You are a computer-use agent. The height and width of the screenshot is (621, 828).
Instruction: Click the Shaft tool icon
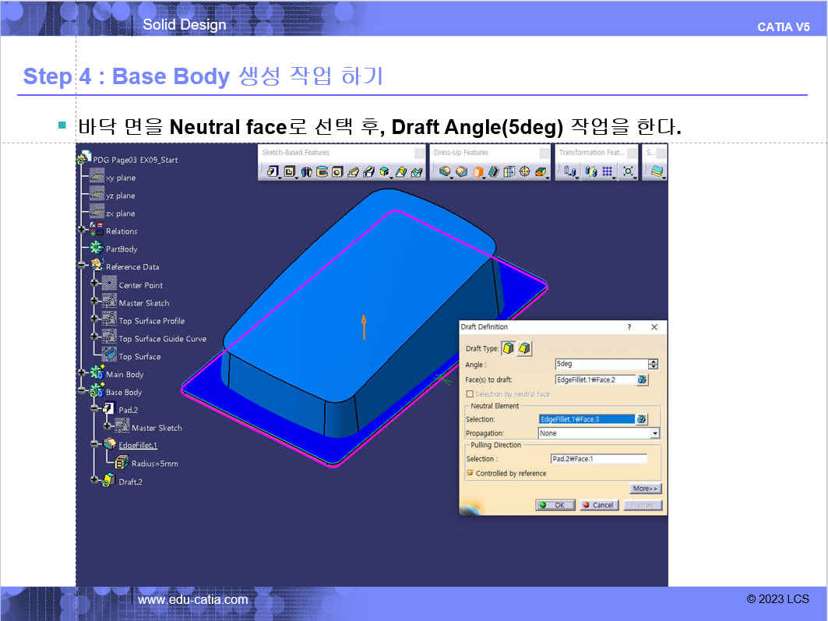pos(306,171)
